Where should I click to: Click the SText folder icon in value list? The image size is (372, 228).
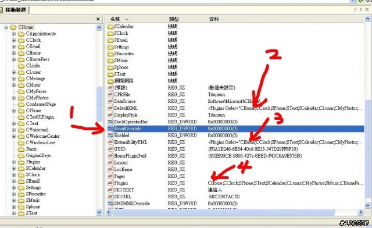click(x=110, y=74)
